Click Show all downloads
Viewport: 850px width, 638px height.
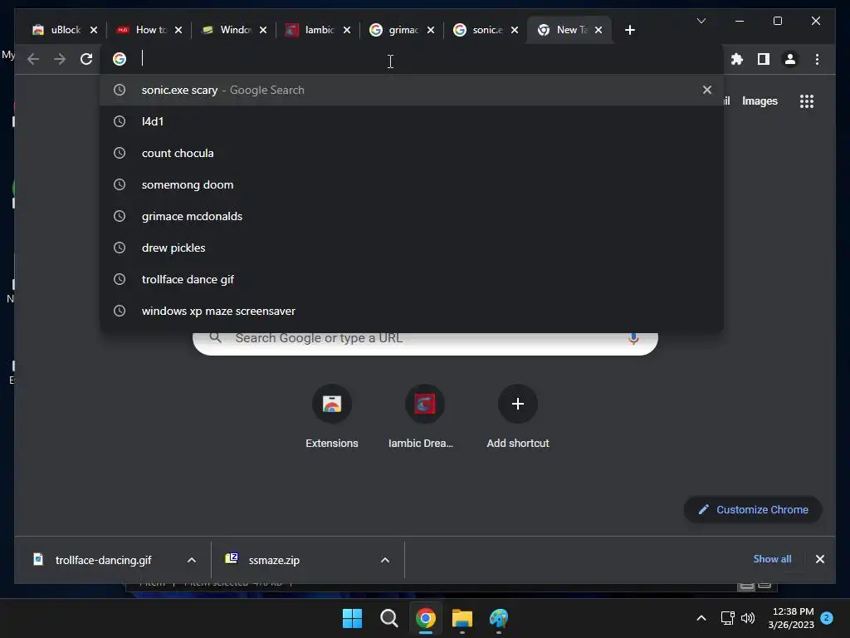[772, 559]
